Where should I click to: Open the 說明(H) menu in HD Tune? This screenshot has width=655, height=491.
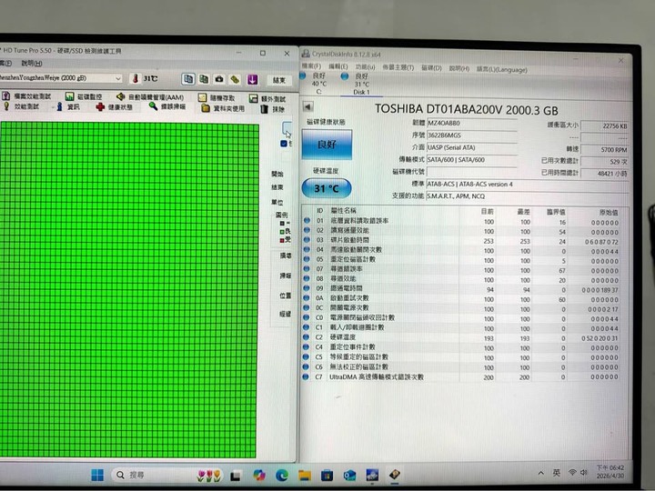[32, 64]
